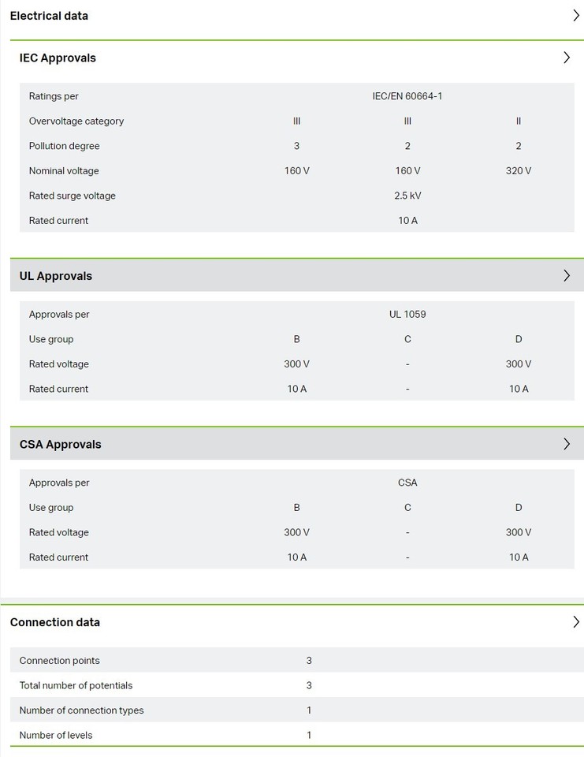The image size is (584, 757).
Task: Click the 2.5 kV surge voltage value
Action: [407, 196]
